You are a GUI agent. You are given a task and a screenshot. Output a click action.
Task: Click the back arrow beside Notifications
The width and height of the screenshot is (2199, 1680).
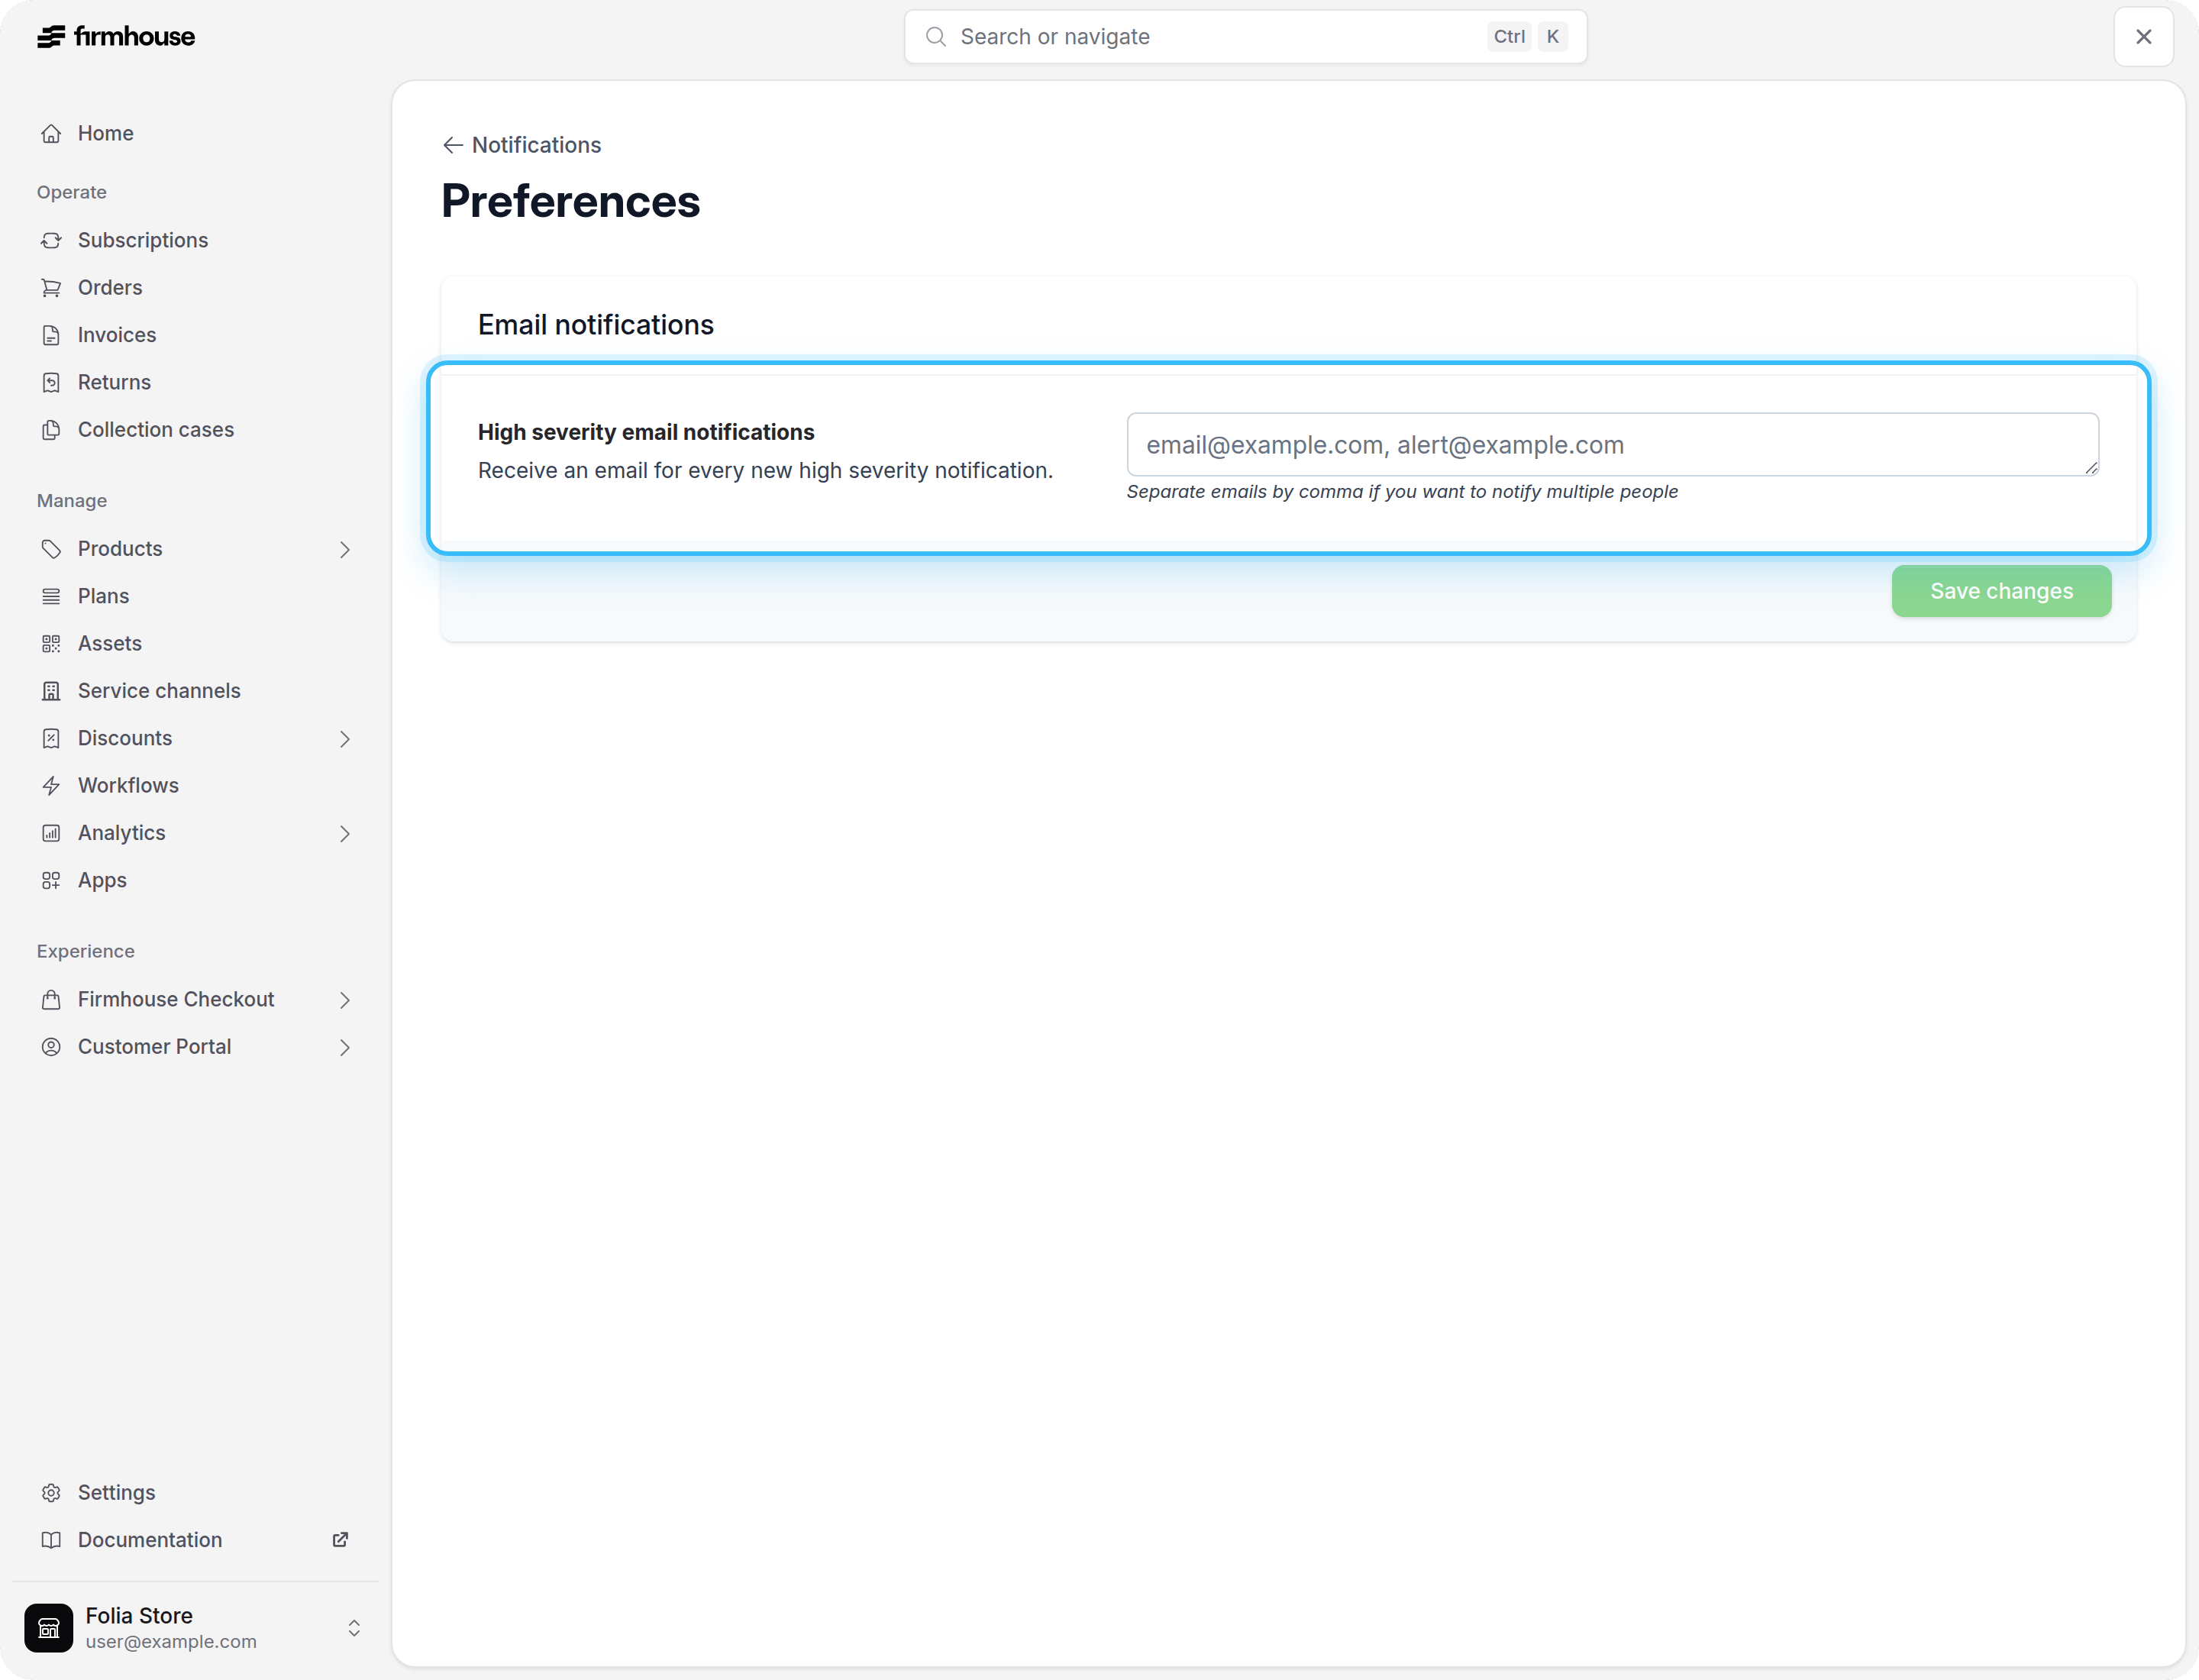[x=453, y=145]
